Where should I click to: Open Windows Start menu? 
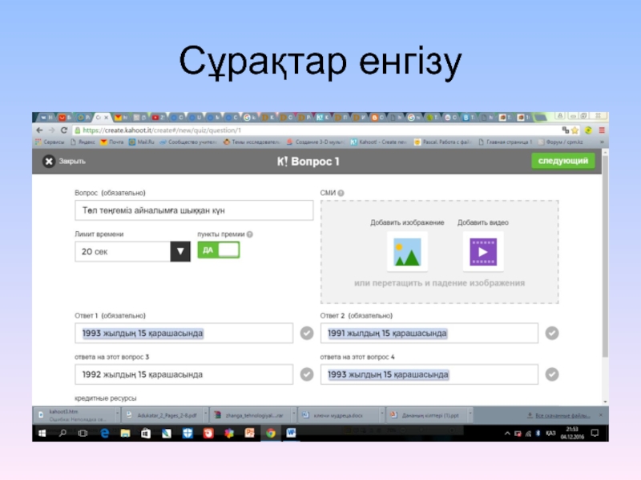42,433
